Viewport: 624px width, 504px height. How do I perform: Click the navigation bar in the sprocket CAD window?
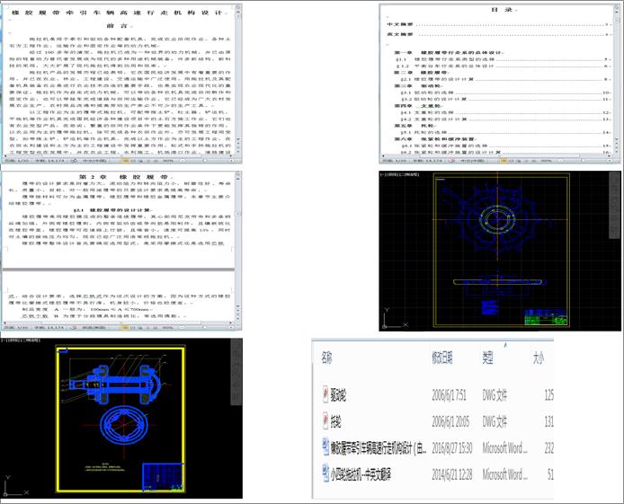click(x=614, y=206)
